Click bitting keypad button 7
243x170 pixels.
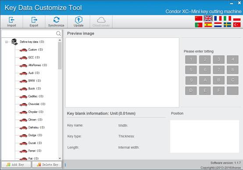coord(219,70)
